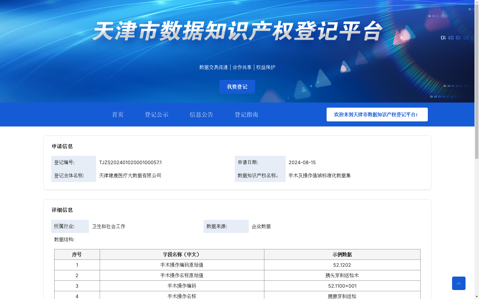Open the 登记公示 navigation tab
Image resolution: width=479 pixels, height=299 pixels.
tap(157, 115)
